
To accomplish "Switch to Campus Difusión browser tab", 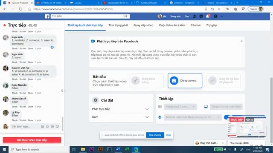I will (x=151, y=3).
